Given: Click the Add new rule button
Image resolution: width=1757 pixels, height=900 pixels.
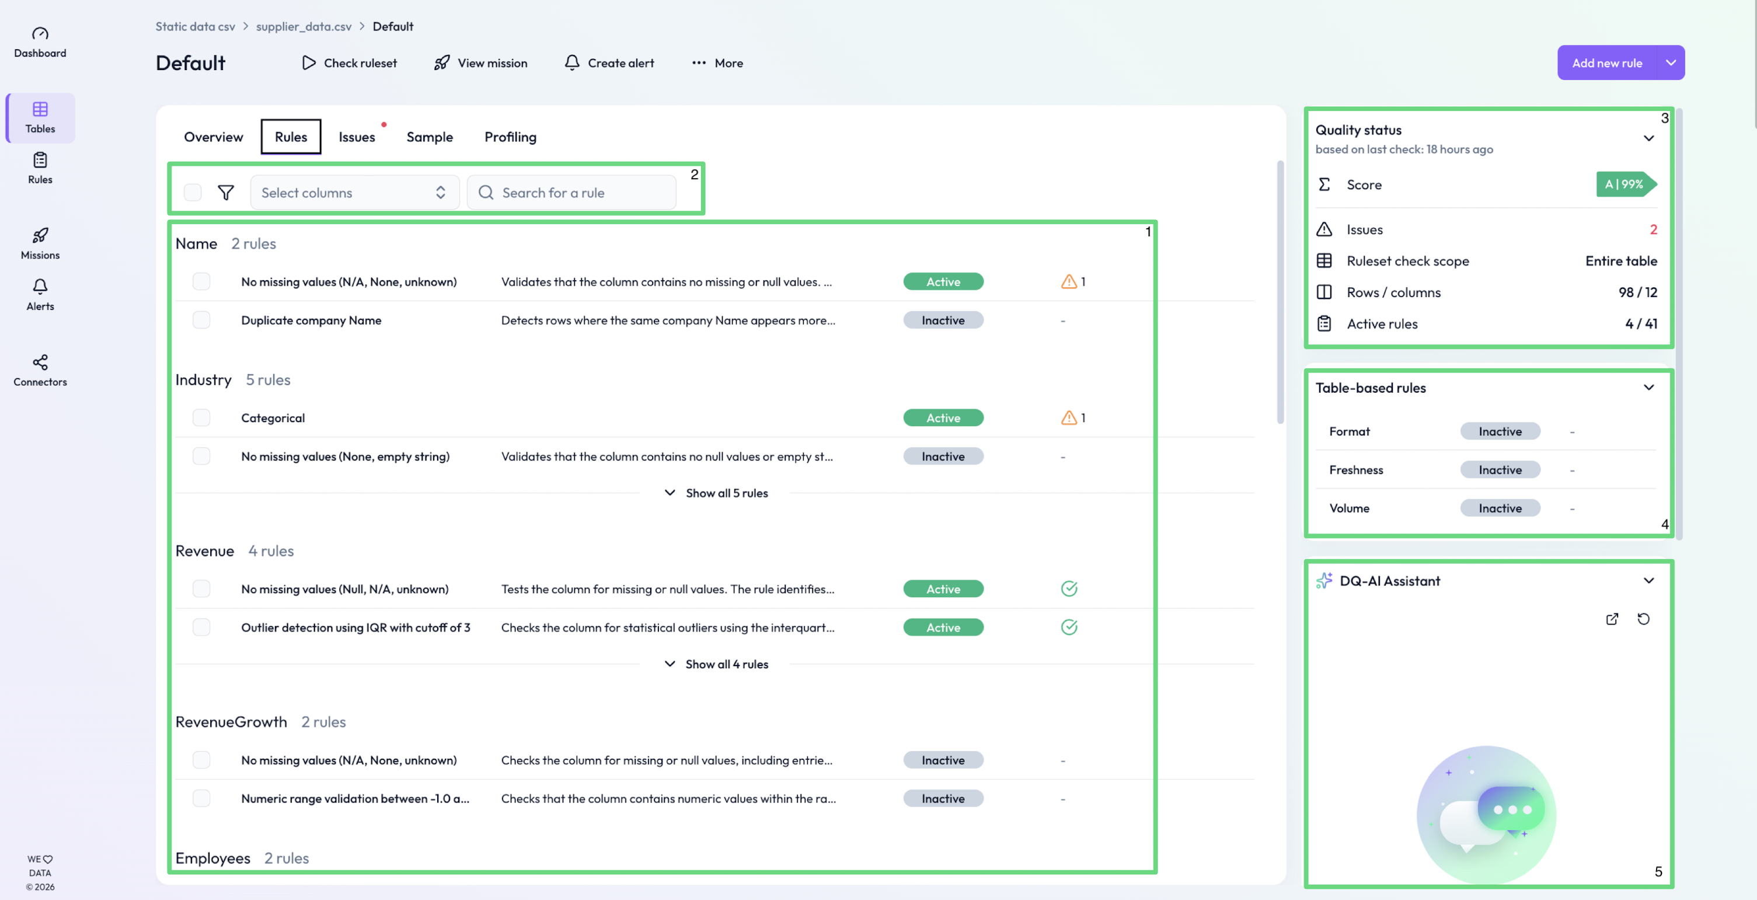Looking at the screenshot, I should 1606,62.
